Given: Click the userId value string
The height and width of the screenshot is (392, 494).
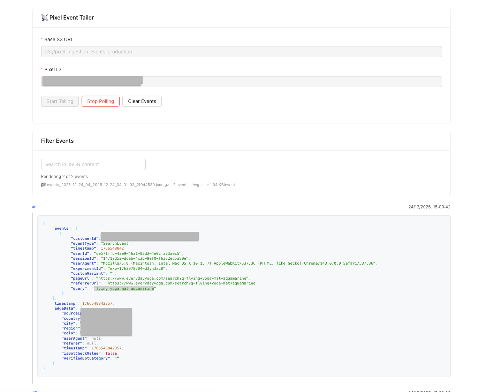Looking at the screenshot, I should click(138, 253).
